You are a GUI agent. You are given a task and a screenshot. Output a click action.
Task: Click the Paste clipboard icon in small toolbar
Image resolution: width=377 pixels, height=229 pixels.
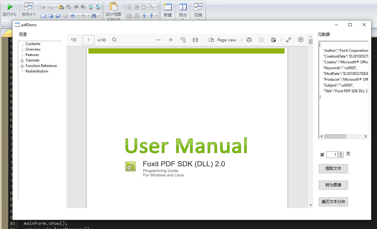(61, 7)
